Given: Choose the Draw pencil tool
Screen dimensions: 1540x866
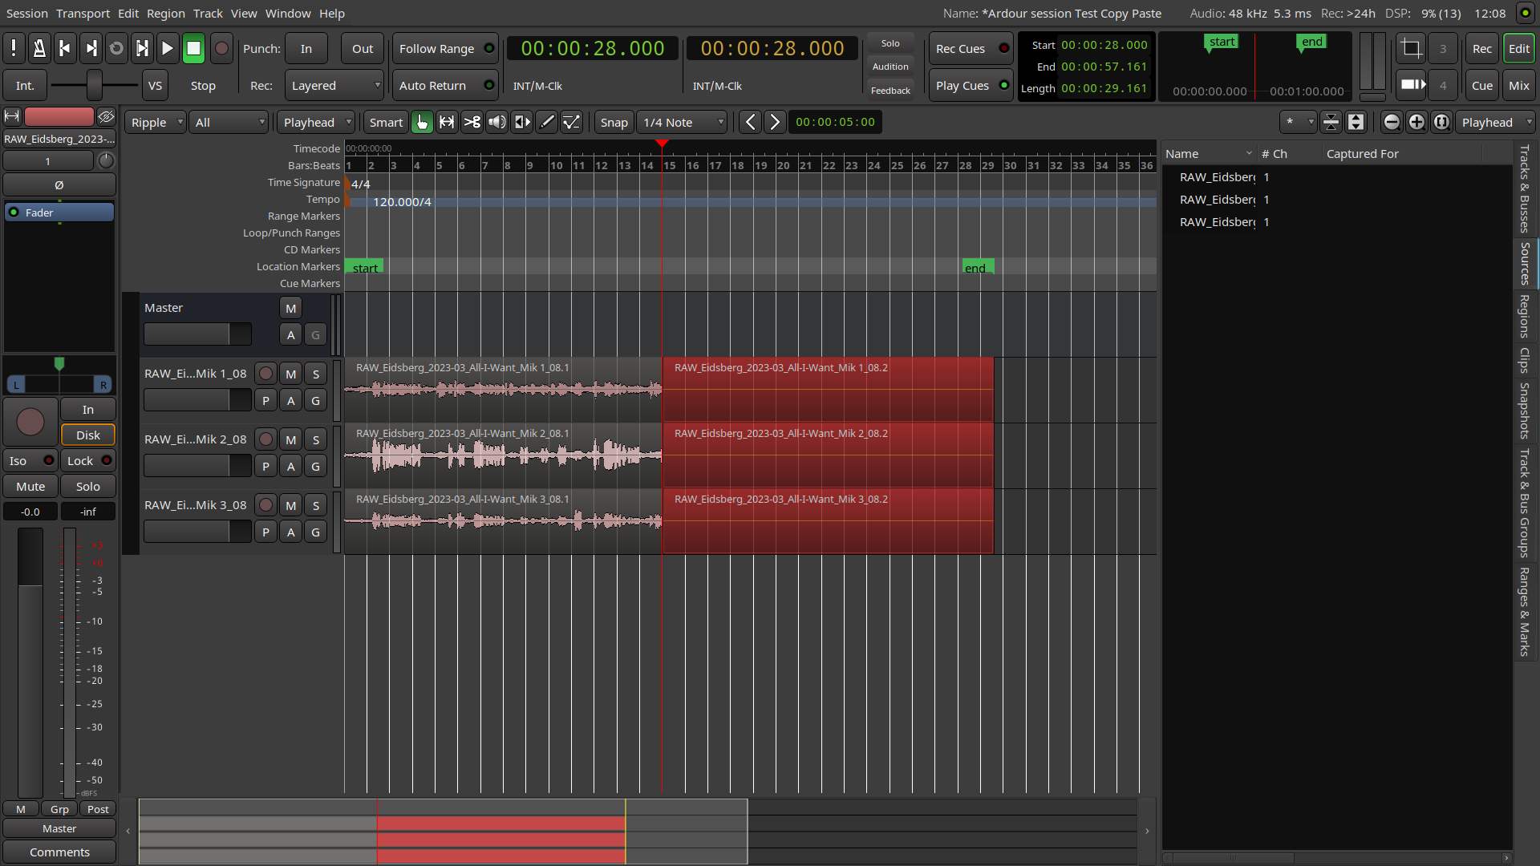Looking at the screenshot, I should pyautogui.click(x=547, y=122).
